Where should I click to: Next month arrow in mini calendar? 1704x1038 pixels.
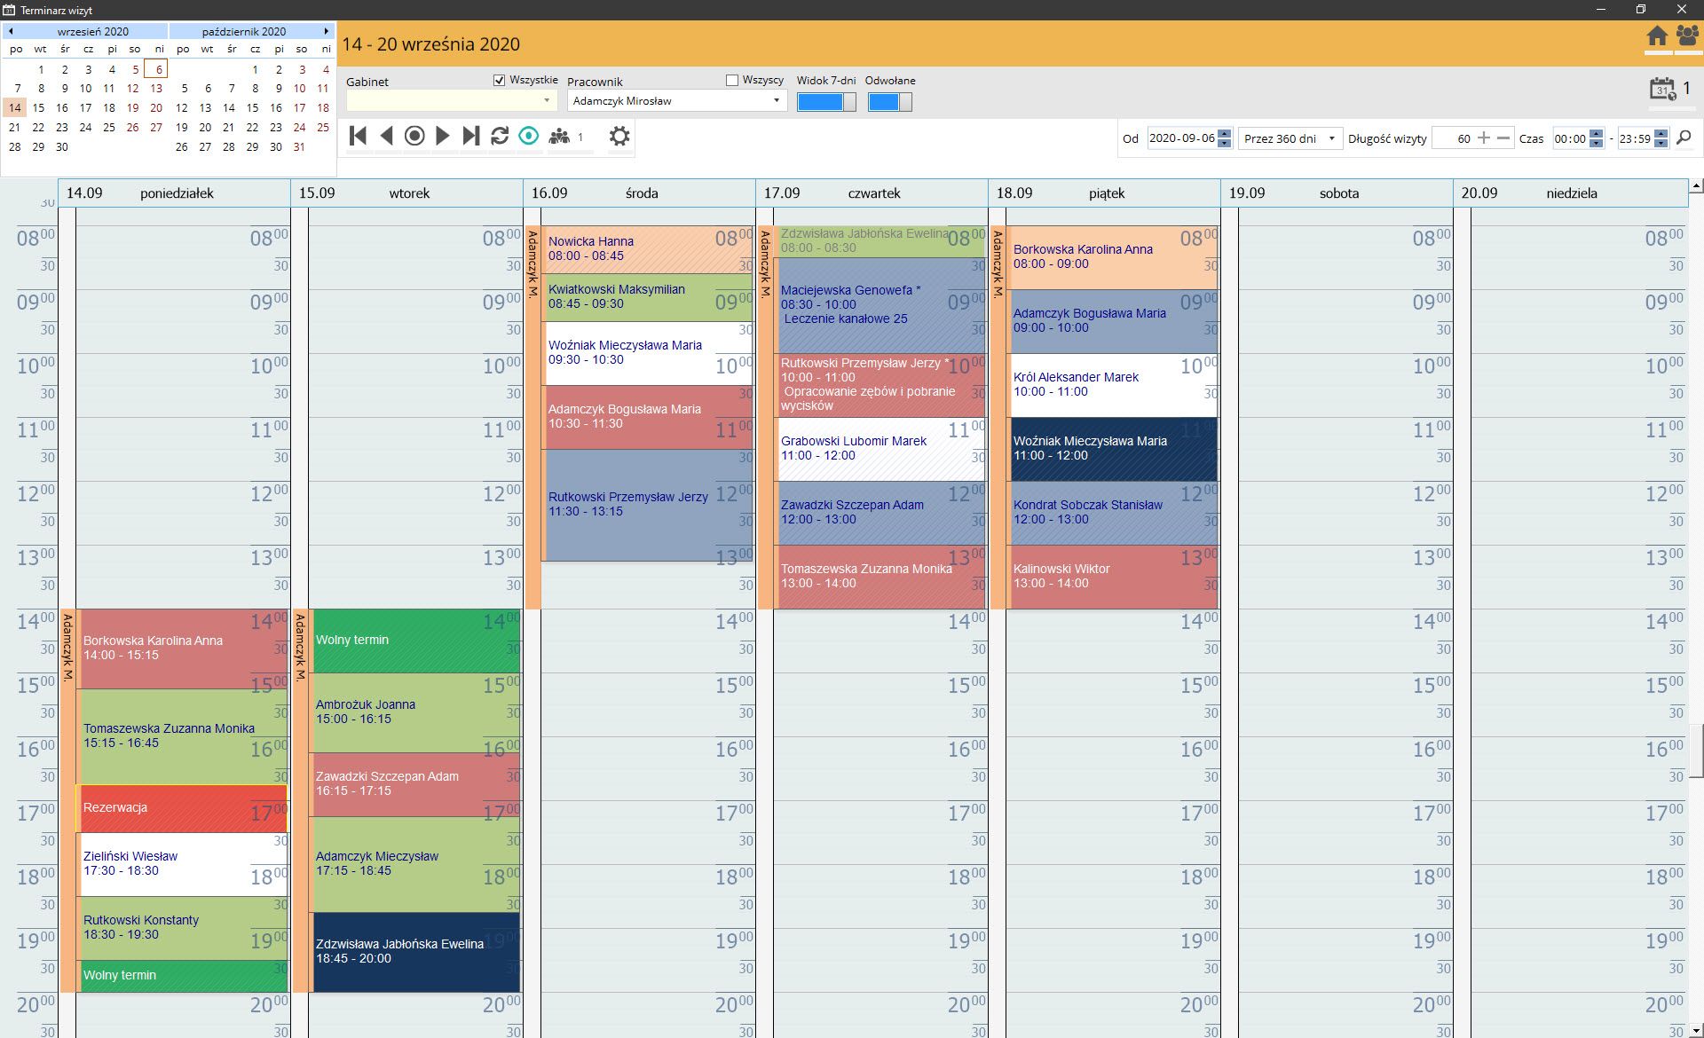click(x=327, y=31)
